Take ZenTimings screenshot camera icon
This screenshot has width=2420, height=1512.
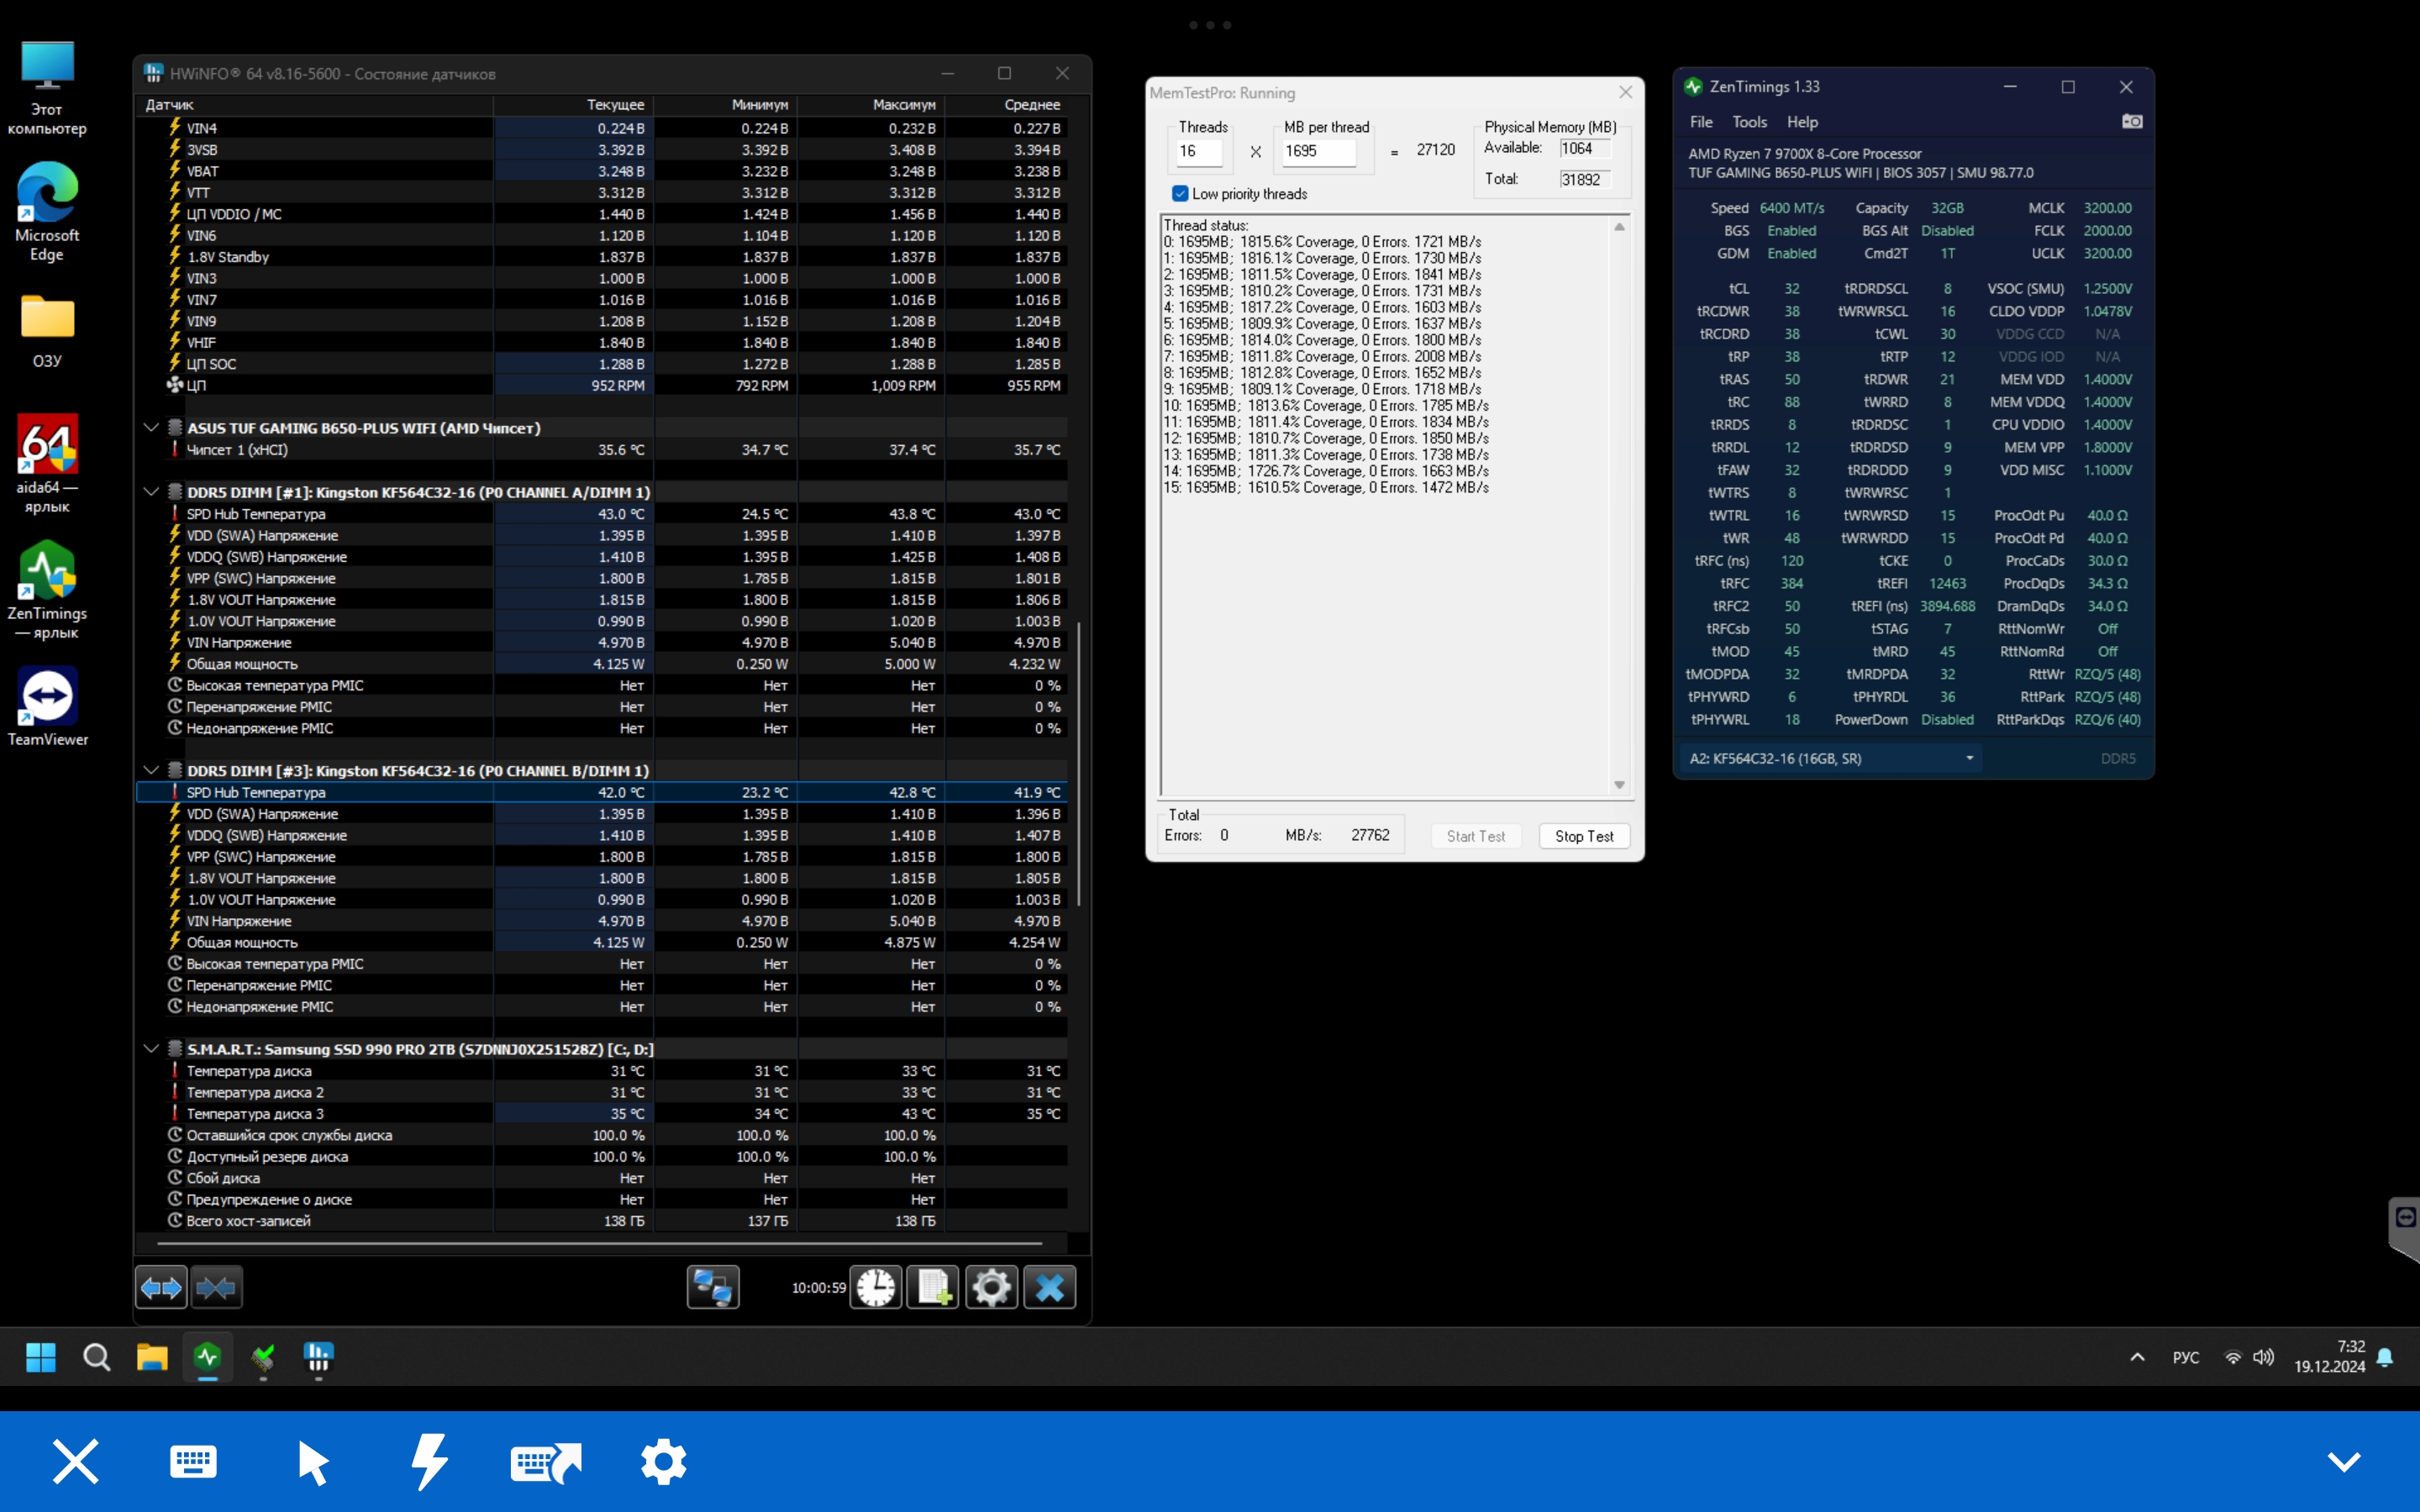(2132, 122)
